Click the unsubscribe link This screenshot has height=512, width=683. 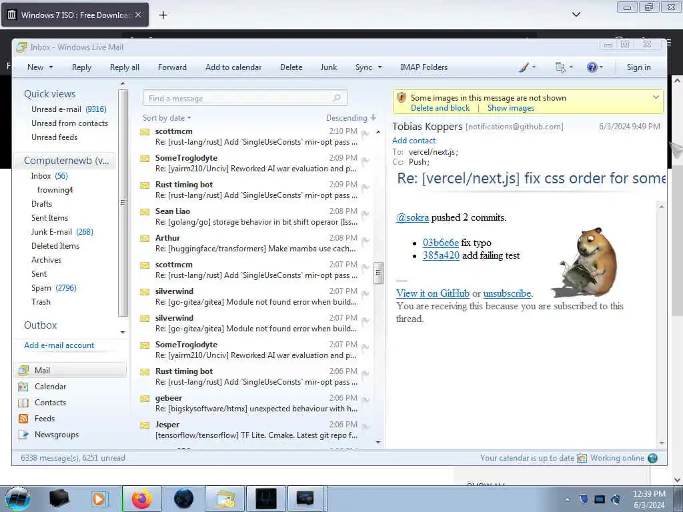(x=507, y=293)
